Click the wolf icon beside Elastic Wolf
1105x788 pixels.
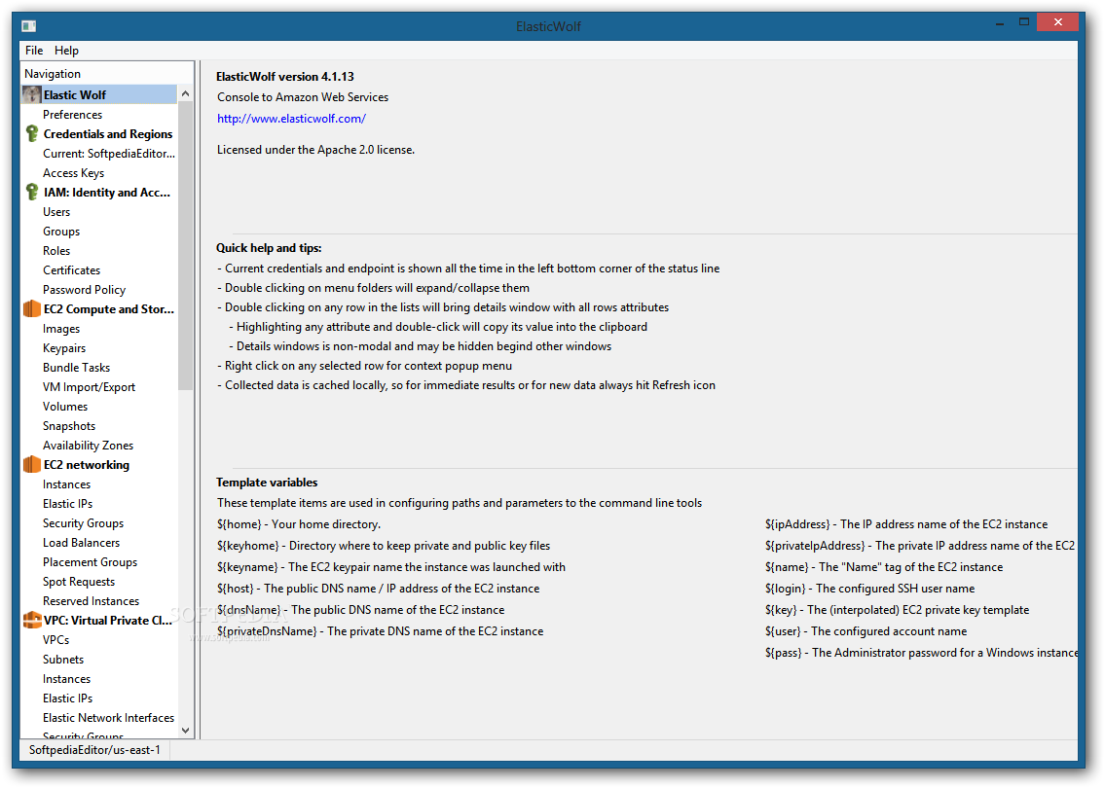(x=32, y=94)
